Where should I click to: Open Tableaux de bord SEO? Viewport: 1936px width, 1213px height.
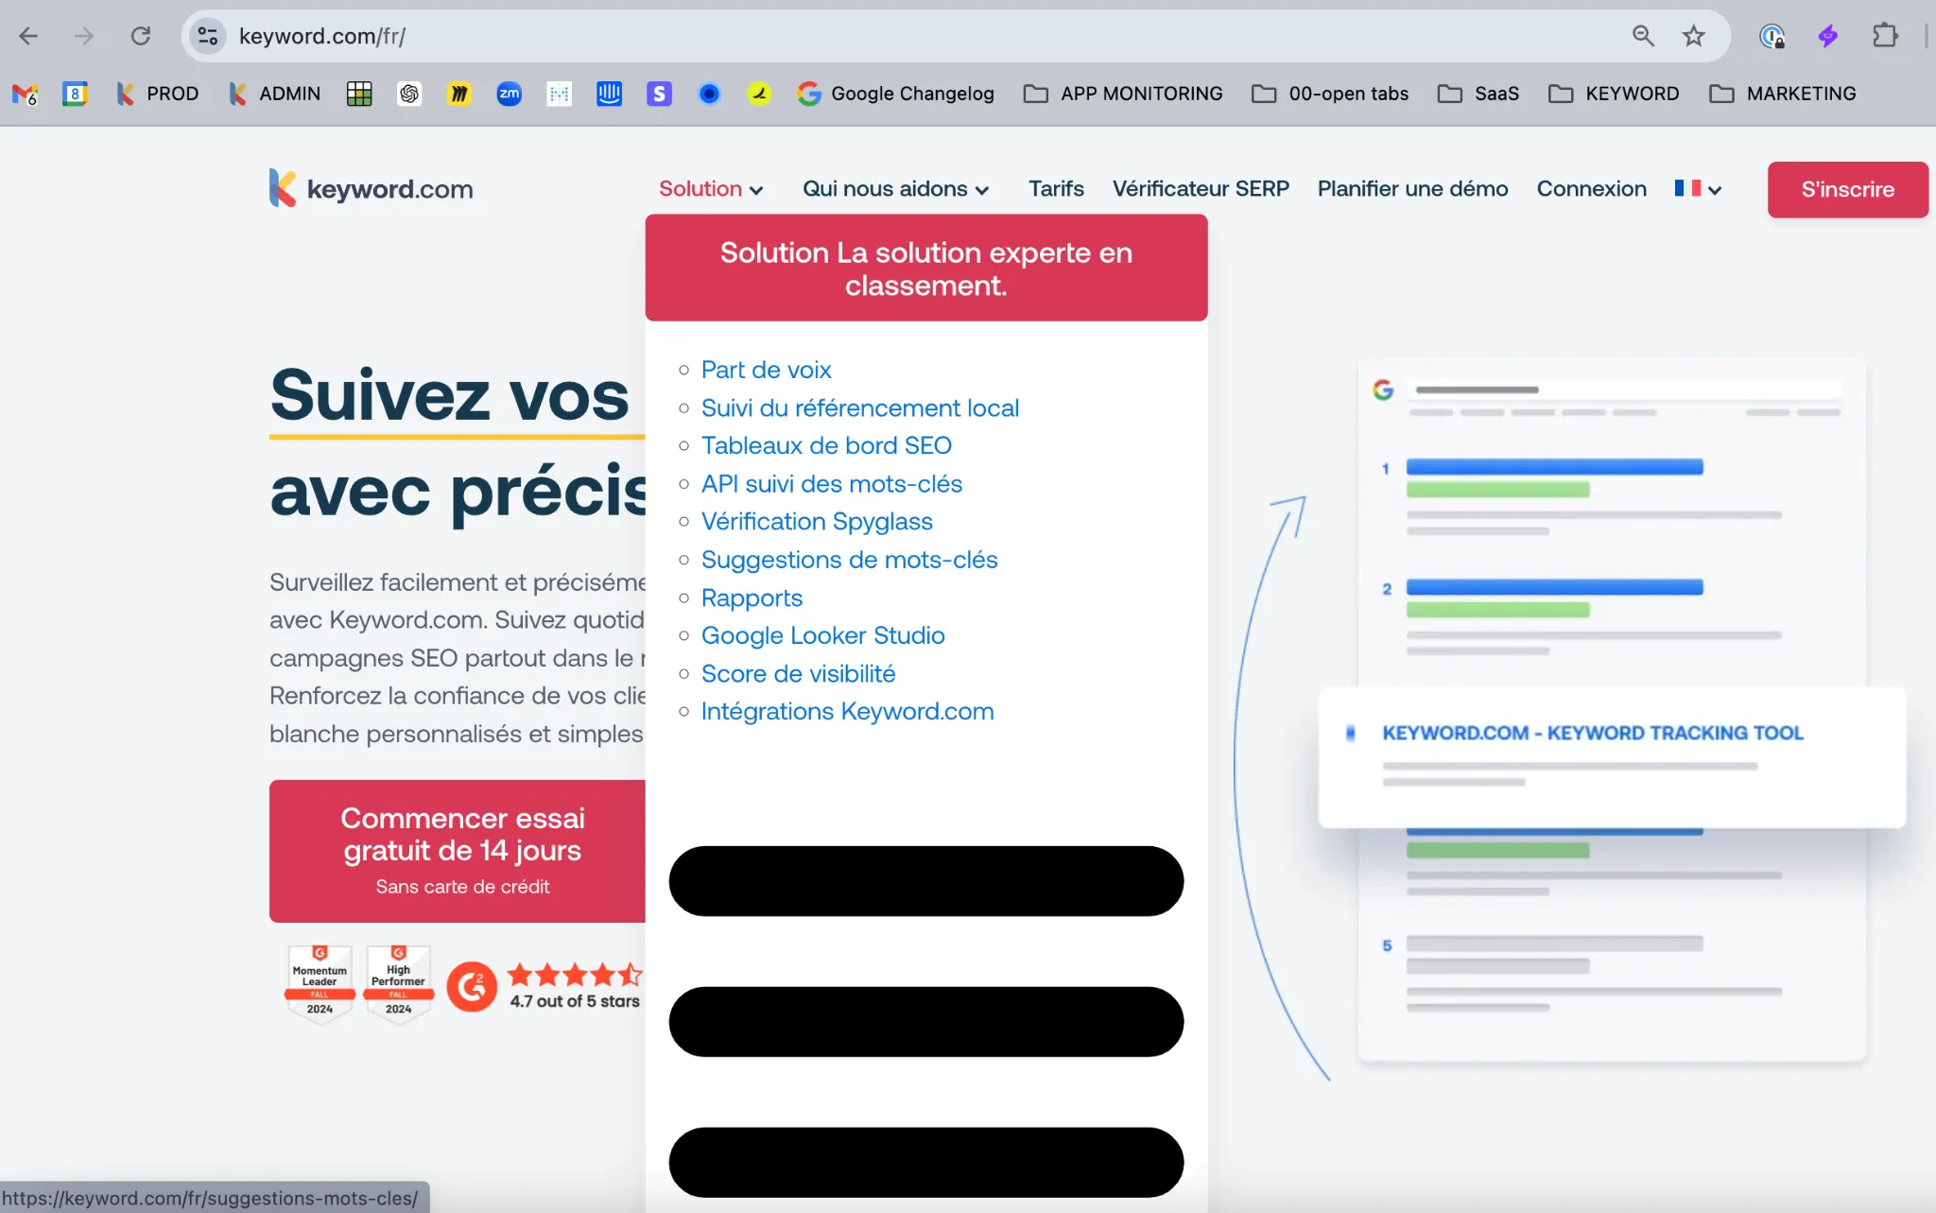(x=825, y=445)
